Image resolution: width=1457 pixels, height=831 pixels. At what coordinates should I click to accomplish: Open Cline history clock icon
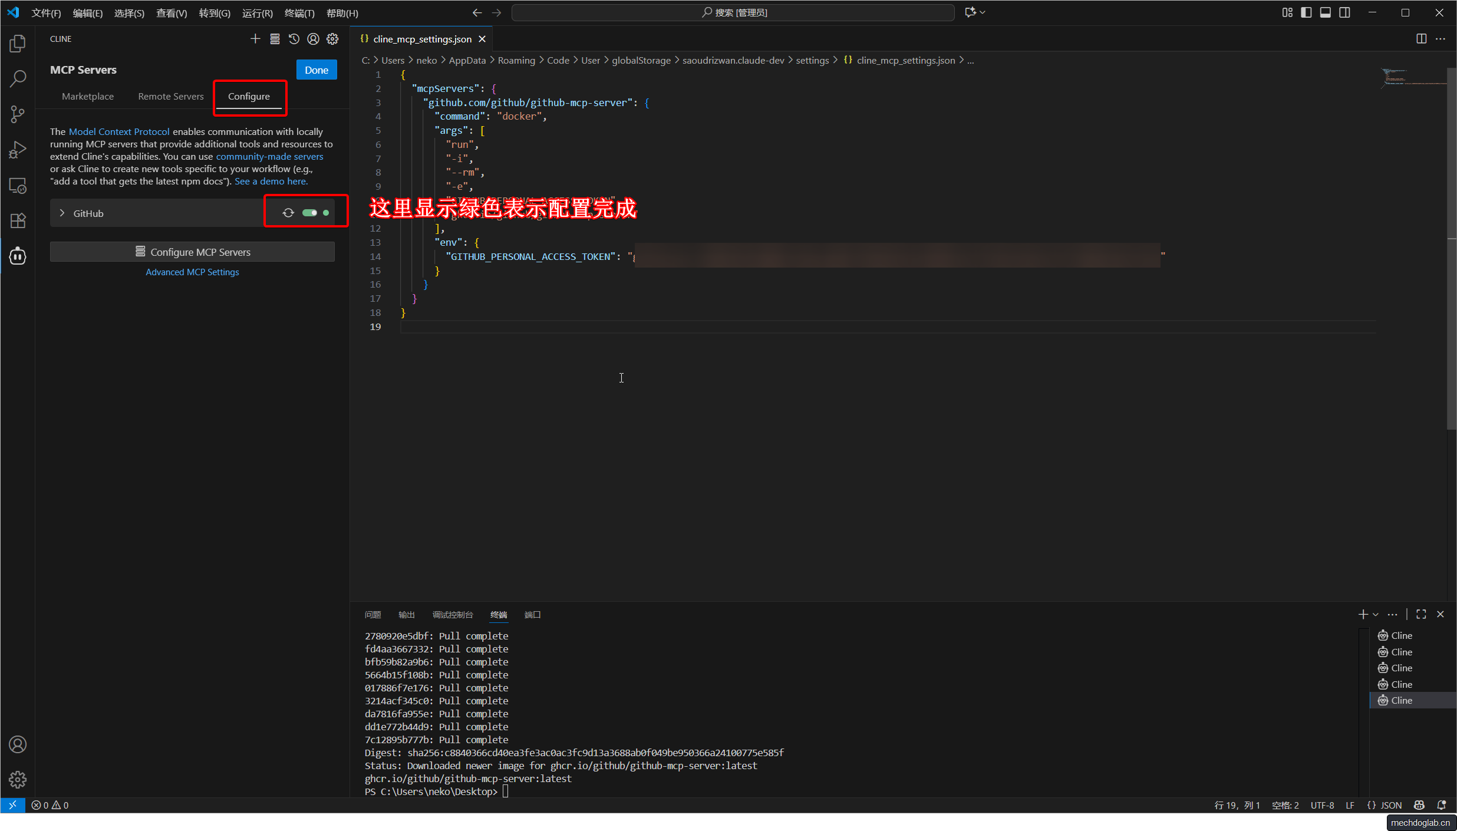pos(294,39)
